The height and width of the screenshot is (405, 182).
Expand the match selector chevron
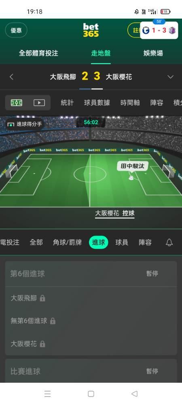[170, 77]
